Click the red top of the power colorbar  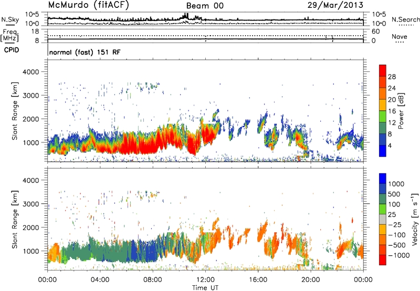[x=383, y=70]
